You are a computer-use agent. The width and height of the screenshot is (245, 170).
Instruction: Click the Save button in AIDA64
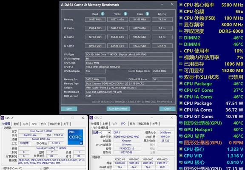[x=69, y=109]
